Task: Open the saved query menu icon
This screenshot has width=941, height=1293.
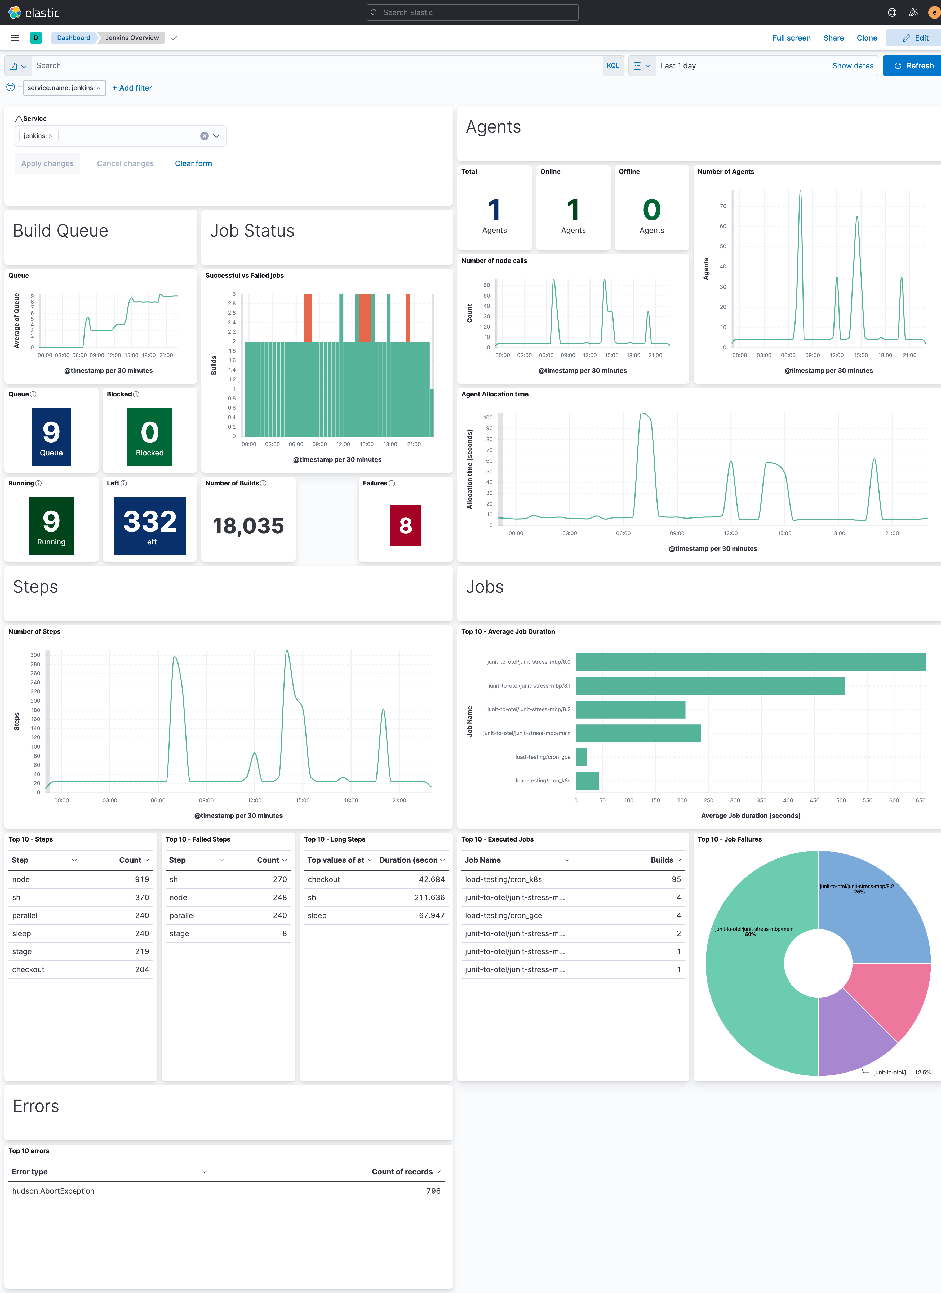Action: [18, 65]
